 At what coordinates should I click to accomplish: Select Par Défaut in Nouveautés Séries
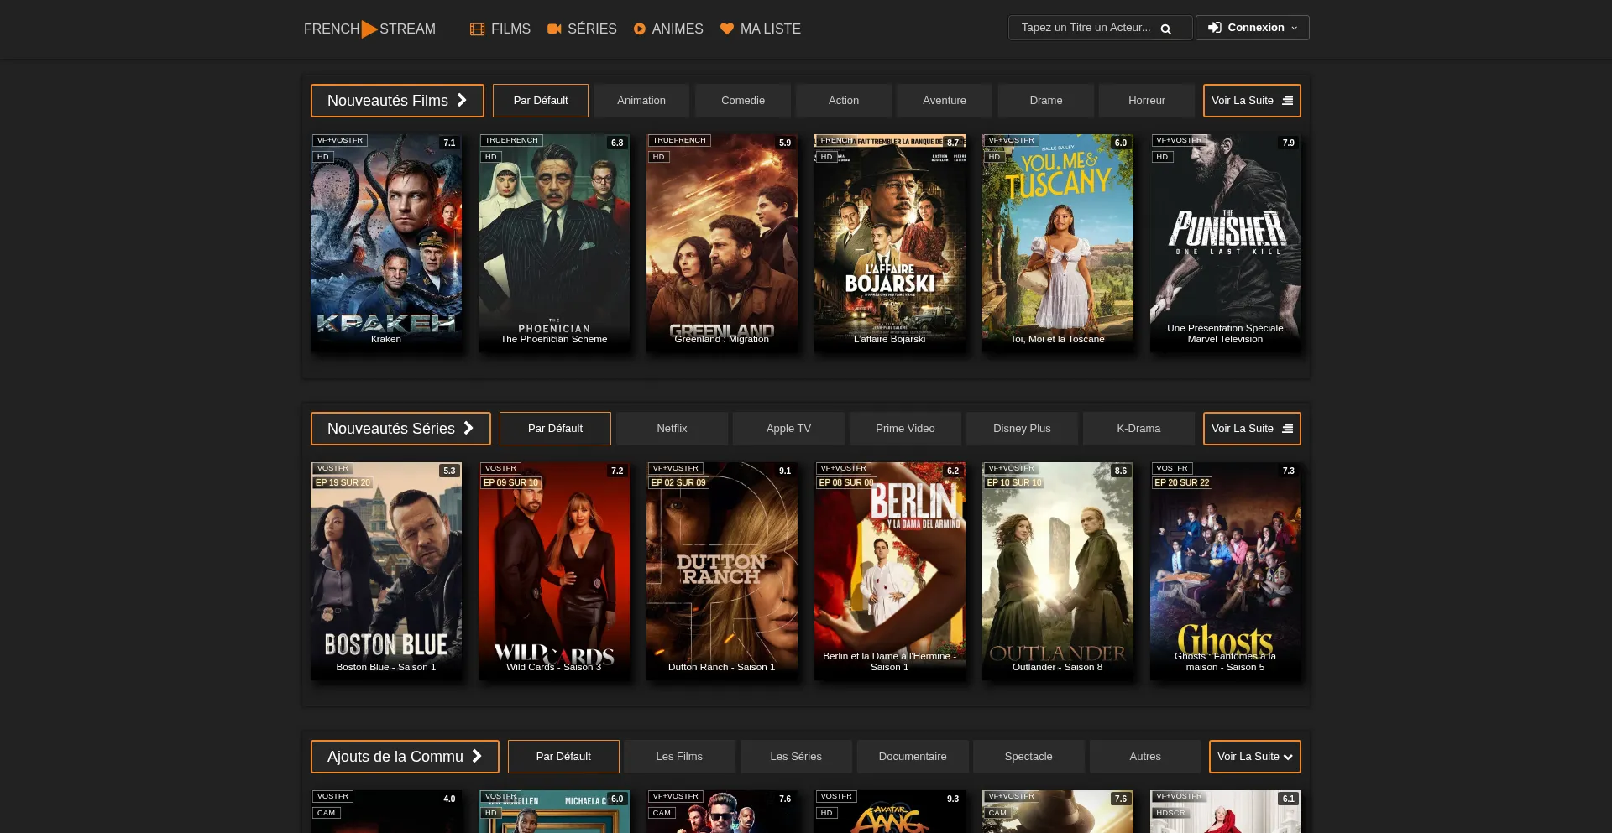555,429
